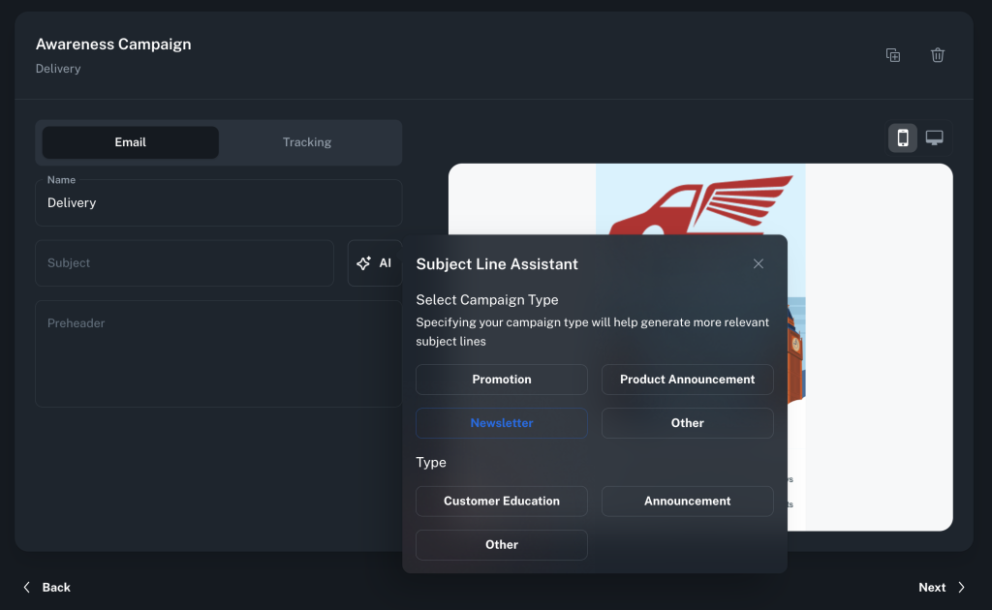Close the Subject Line Assistant dialog
The image size is (992, 610).
pos(758,264)
